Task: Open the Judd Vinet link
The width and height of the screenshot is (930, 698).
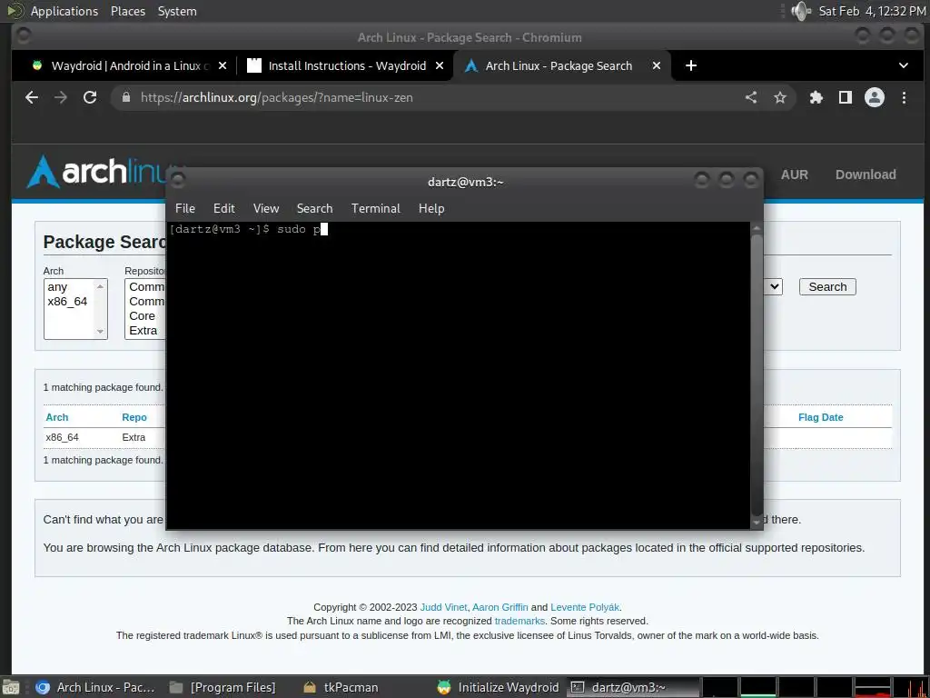Action: tap(443, 607)
